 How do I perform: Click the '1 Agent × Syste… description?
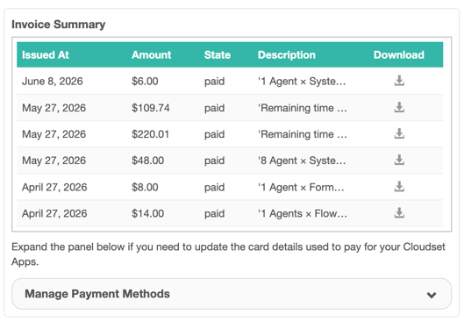302,81
